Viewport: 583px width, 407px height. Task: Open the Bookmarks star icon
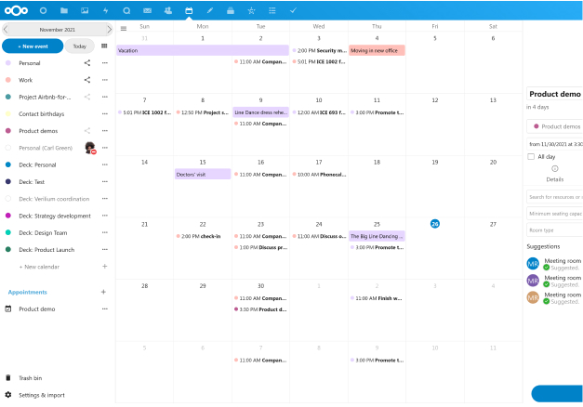point(251,10)
